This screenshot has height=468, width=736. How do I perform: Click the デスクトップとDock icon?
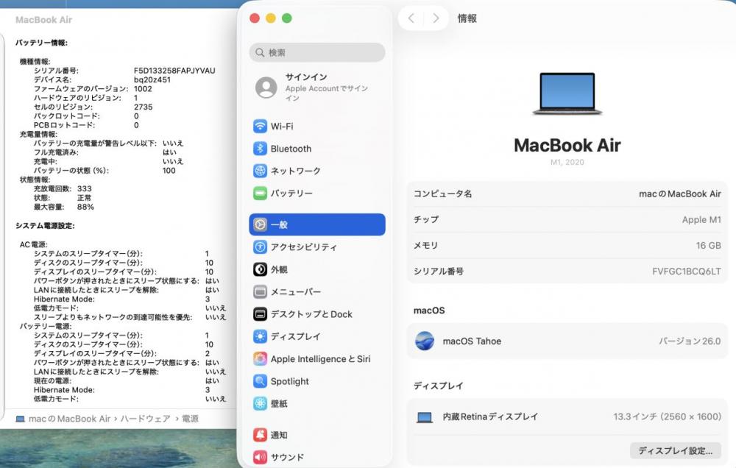coord(260,314)
